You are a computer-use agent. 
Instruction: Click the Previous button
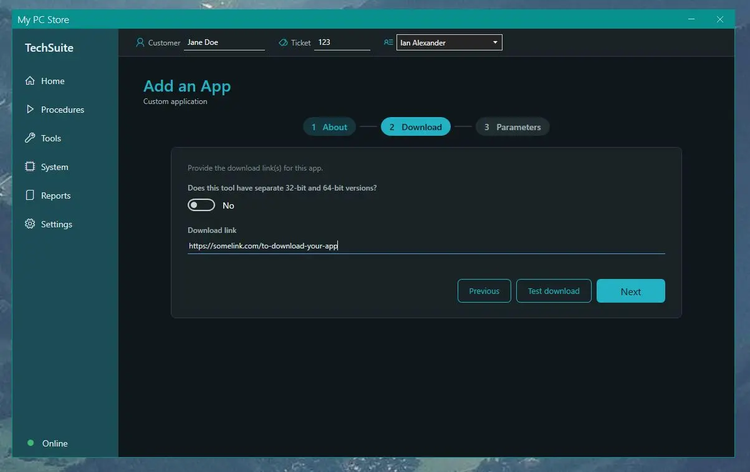pyautogui.click(x=484, y=291)
